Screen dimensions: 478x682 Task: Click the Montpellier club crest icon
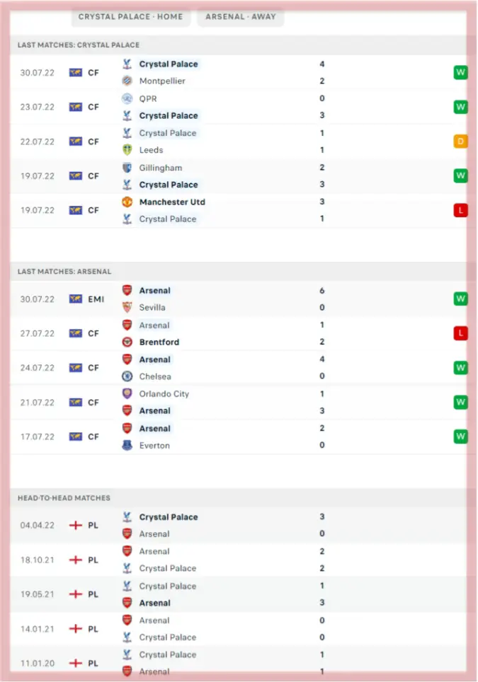(x=127, y=81)
